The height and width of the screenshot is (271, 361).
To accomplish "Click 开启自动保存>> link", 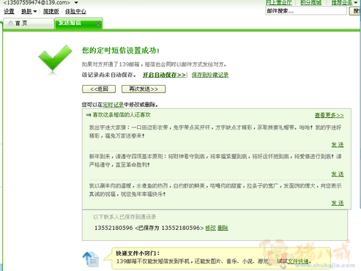I will click(164, 75).
